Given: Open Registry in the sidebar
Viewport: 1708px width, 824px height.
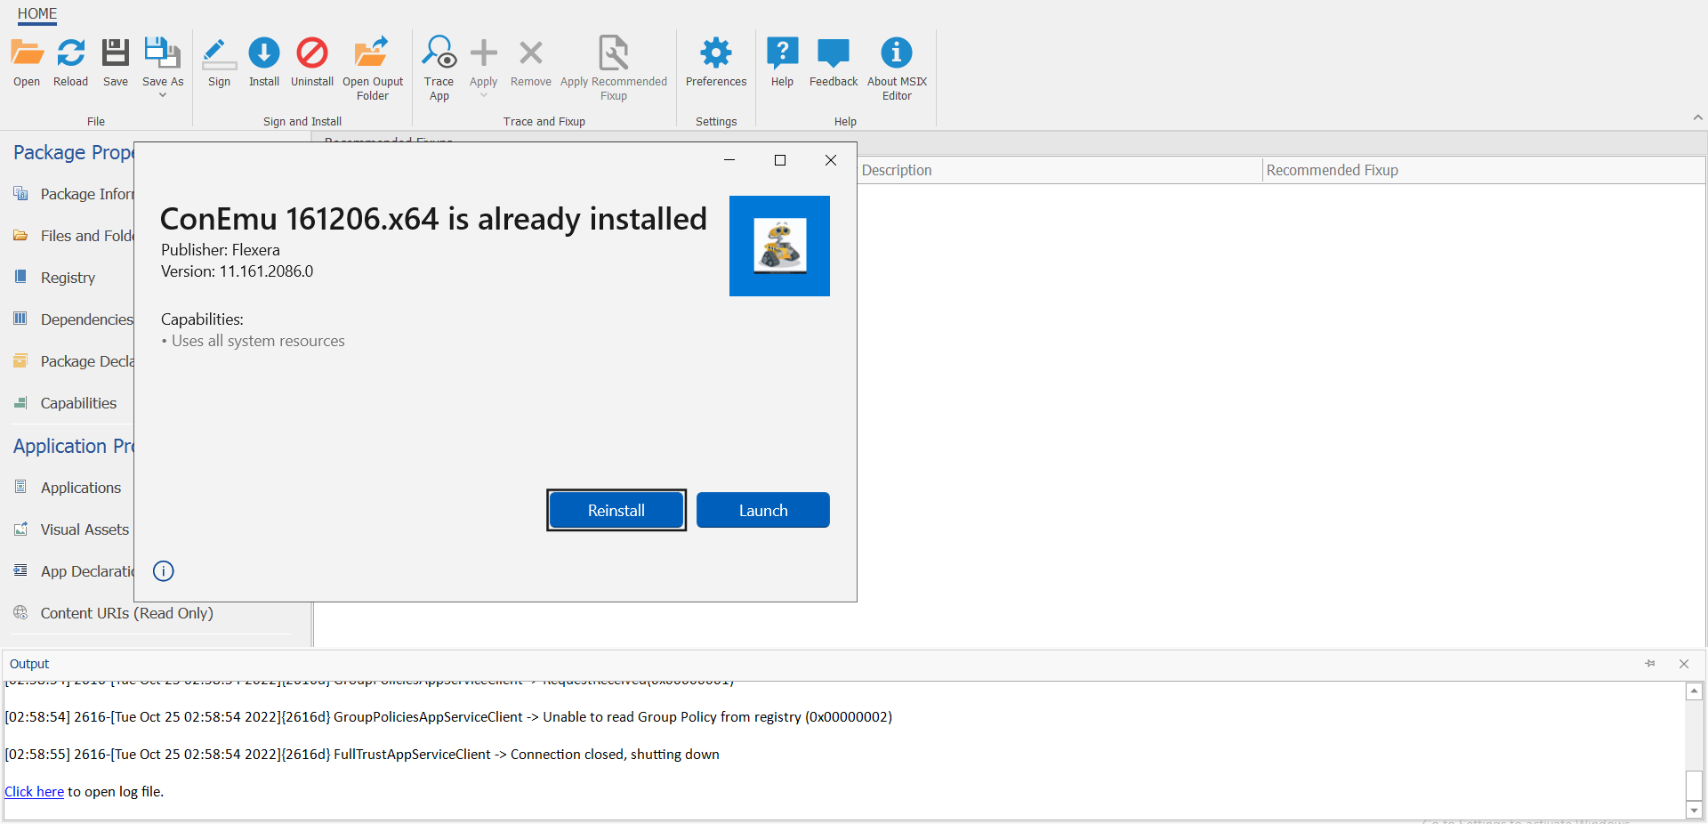Looking at the screenshot, I should click(x=68, y=278).
